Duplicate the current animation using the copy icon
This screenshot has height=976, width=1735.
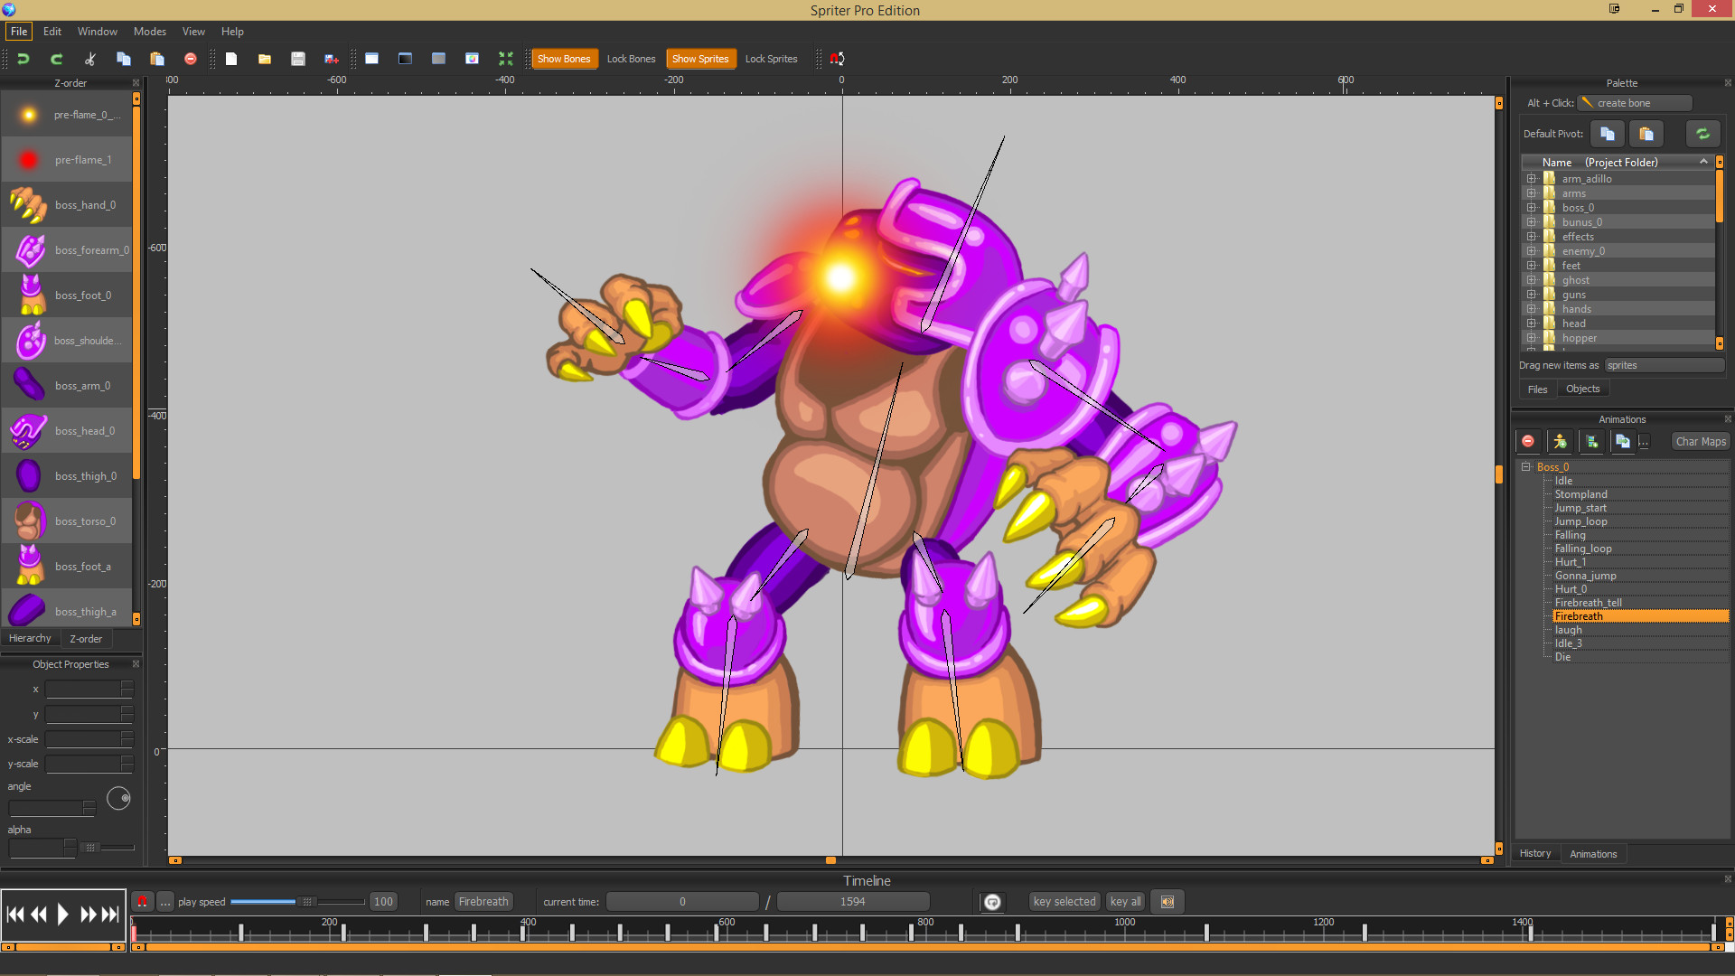(x=1623, y=441)
